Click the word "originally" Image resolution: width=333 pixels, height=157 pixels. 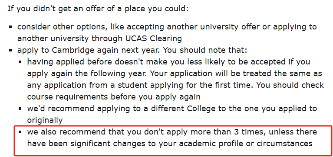click(45, 120)
